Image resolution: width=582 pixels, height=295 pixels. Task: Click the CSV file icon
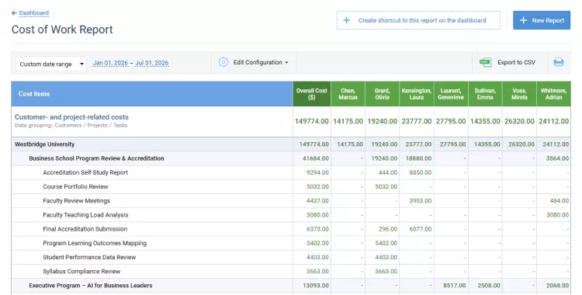pyautogui.click(x=485, y=62)
